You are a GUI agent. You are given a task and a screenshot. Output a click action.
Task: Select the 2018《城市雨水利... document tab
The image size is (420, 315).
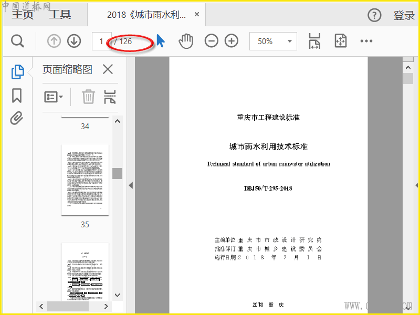click(146, 15)
